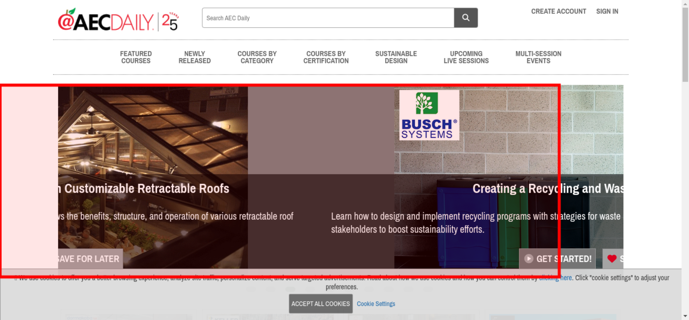The height and width of the screenshot is (320, 689).
Task: Open Cookie Settings link
Action: pos(376,304)
